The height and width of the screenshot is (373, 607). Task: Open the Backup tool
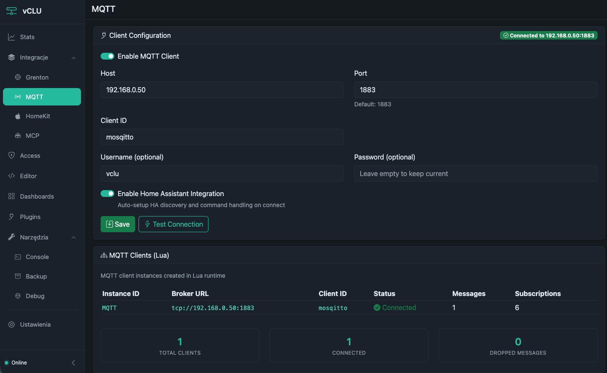click(x=42, y=276)
